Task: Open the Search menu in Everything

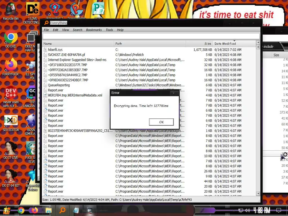Action: coord(78,30)
